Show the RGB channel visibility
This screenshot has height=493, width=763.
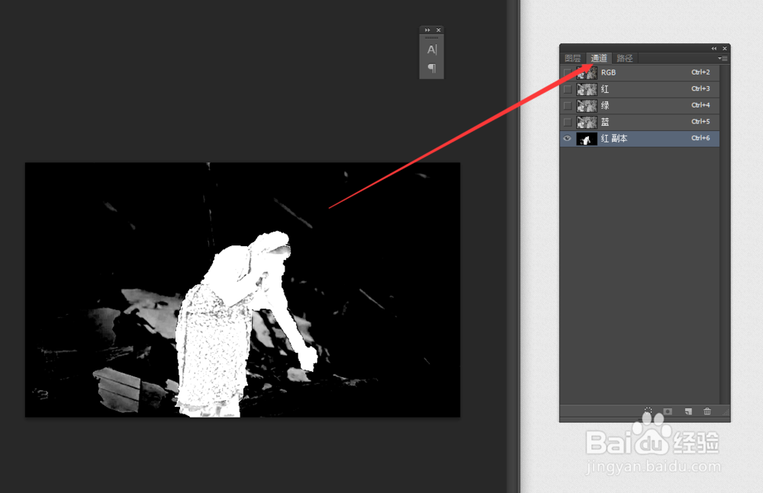[568, 72]
